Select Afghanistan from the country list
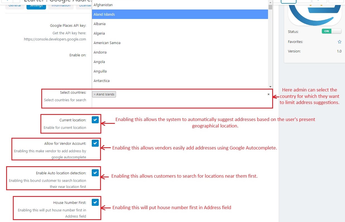The image size is (345, 222). tap(180, 5)
